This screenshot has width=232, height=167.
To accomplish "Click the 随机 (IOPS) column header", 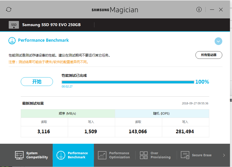I will (161, 114).
